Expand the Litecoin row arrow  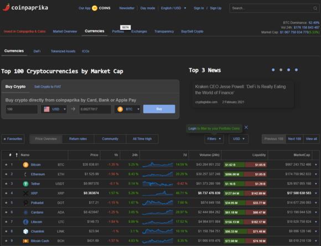point(316,222)
